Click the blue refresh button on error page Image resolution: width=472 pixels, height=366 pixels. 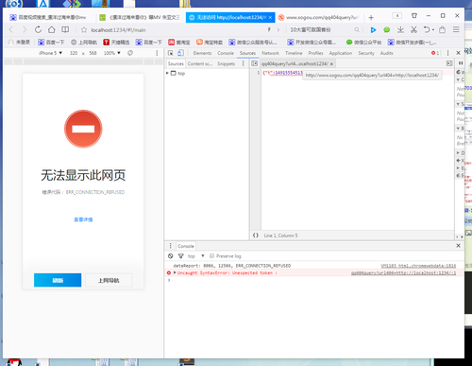coord(58,280)
